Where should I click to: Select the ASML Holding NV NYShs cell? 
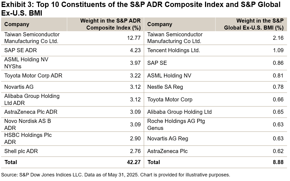click(26, 63)
